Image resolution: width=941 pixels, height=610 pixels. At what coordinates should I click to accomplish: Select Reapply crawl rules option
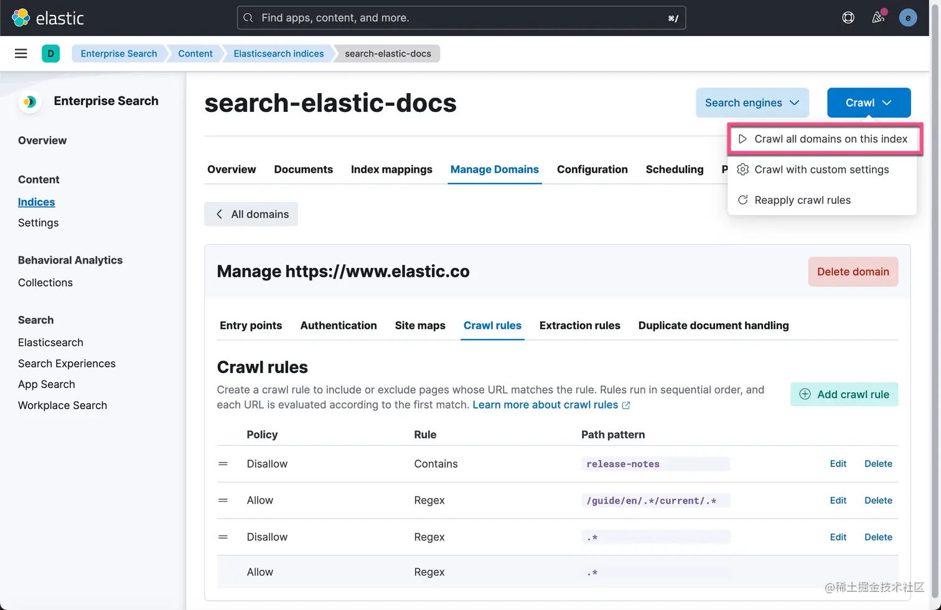click(x=822, y=200)
